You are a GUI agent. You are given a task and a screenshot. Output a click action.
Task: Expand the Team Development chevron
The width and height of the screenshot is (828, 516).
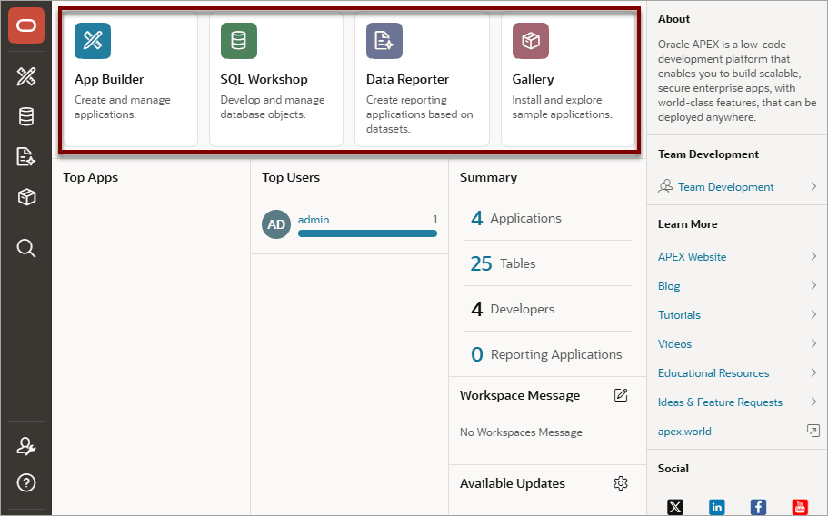(x=813, y=186)
